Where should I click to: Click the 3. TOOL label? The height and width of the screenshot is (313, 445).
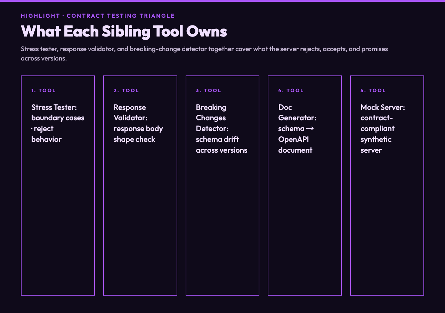pyautogui.click(x=209, y=90)
